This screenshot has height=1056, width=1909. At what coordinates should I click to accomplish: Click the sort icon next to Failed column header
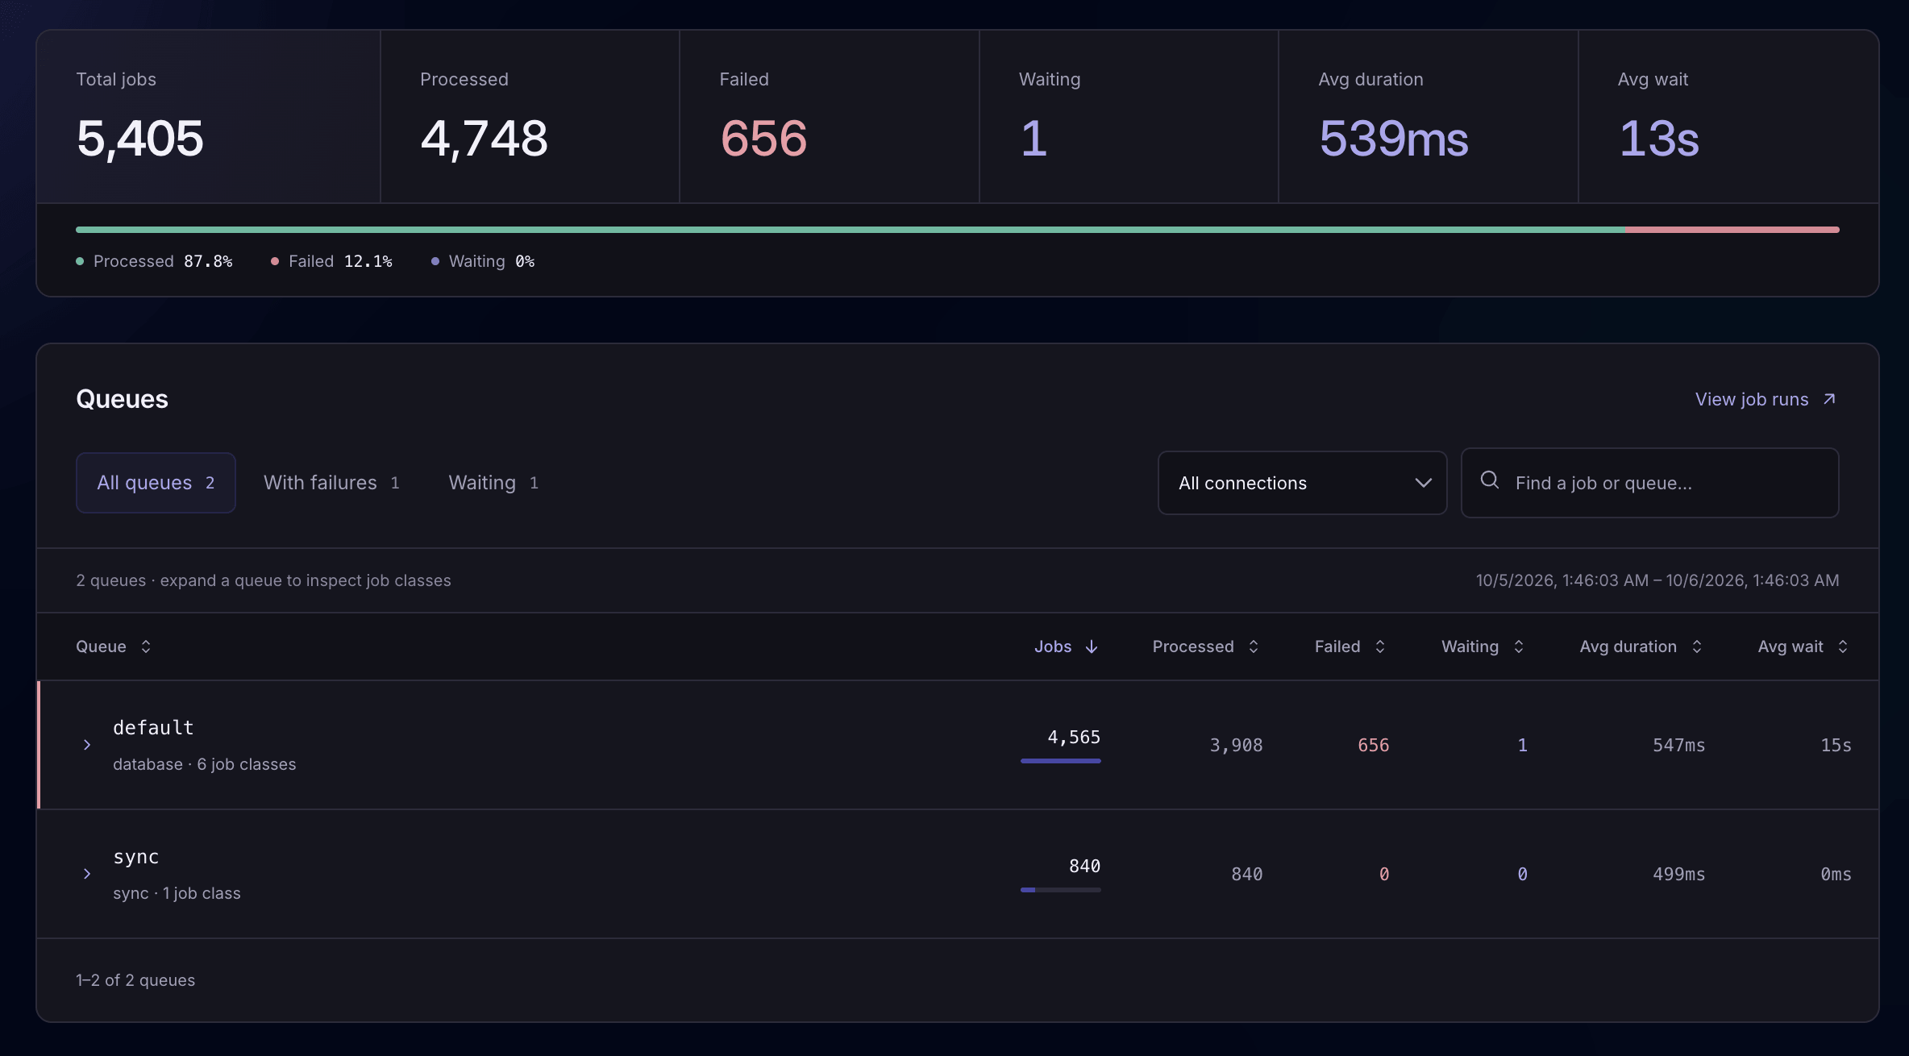[1380, 646]
